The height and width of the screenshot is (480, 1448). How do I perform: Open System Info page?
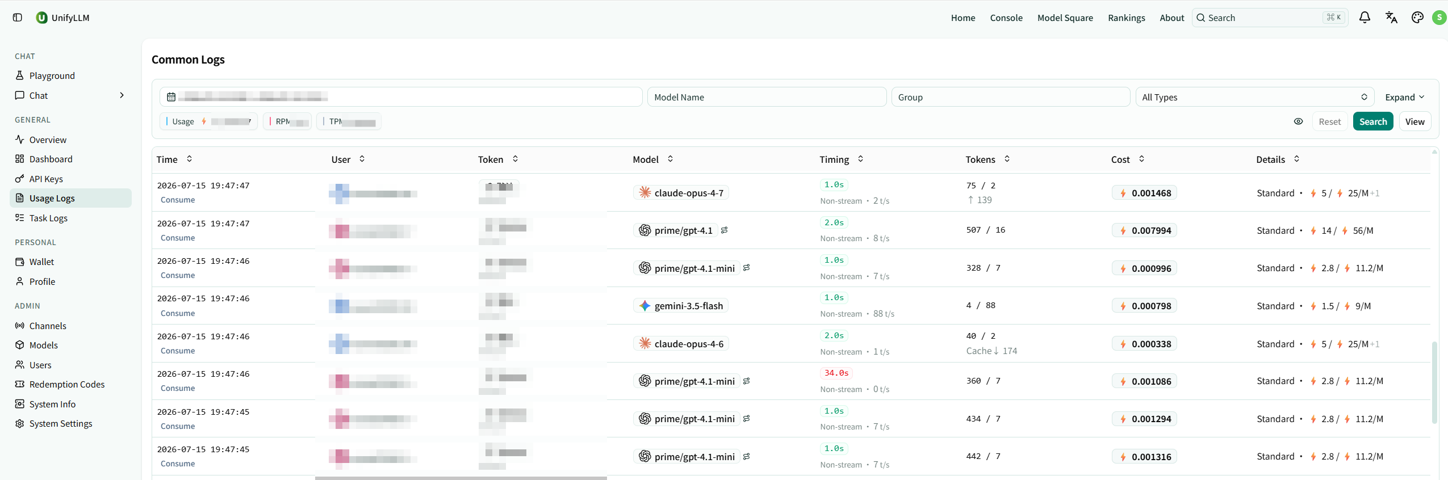click(x=70, y=404)
